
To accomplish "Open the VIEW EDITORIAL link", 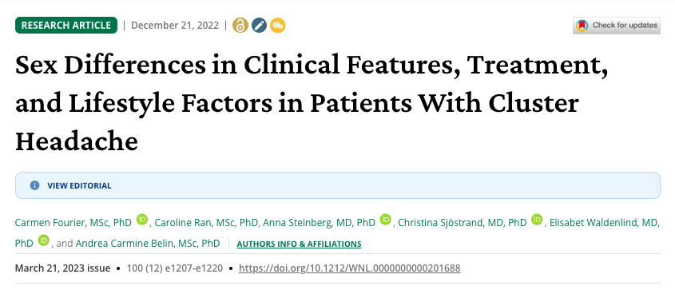I will click(79, 186).
